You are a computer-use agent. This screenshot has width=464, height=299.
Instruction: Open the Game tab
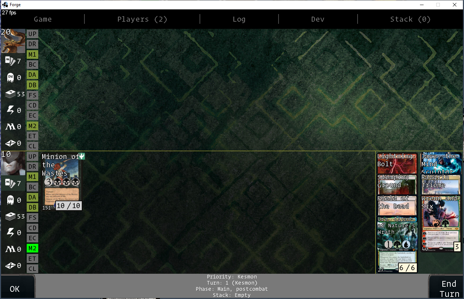click(x=43, y=19)
